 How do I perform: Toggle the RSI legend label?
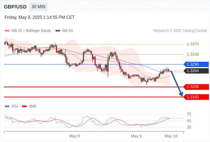[x=15, y=106]
